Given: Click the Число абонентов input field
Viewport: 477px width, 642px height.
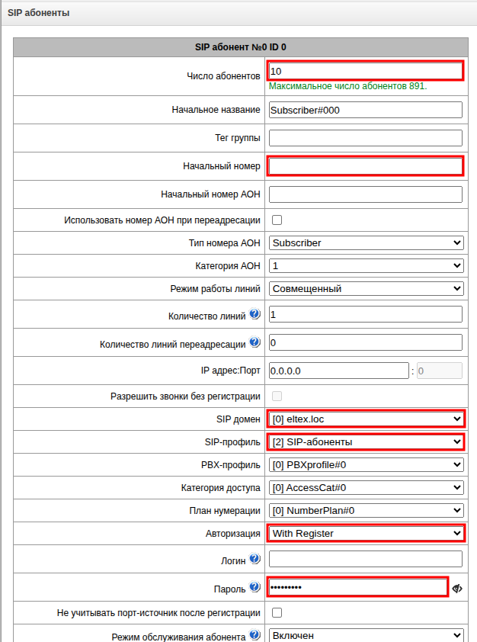Looking at the screenshot, I should coord(366,71).
